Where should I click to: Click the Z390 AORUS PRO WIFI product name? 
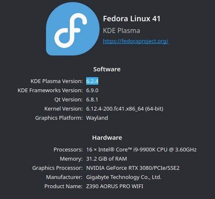(x=115, y=186)
